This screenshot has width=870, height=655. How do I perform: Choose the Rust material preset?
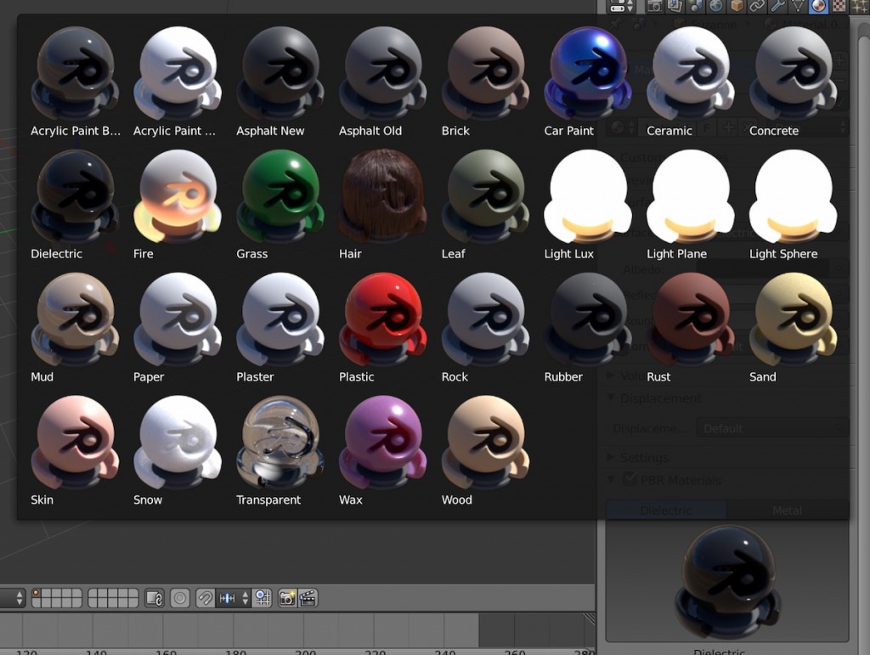click(691, 328)
